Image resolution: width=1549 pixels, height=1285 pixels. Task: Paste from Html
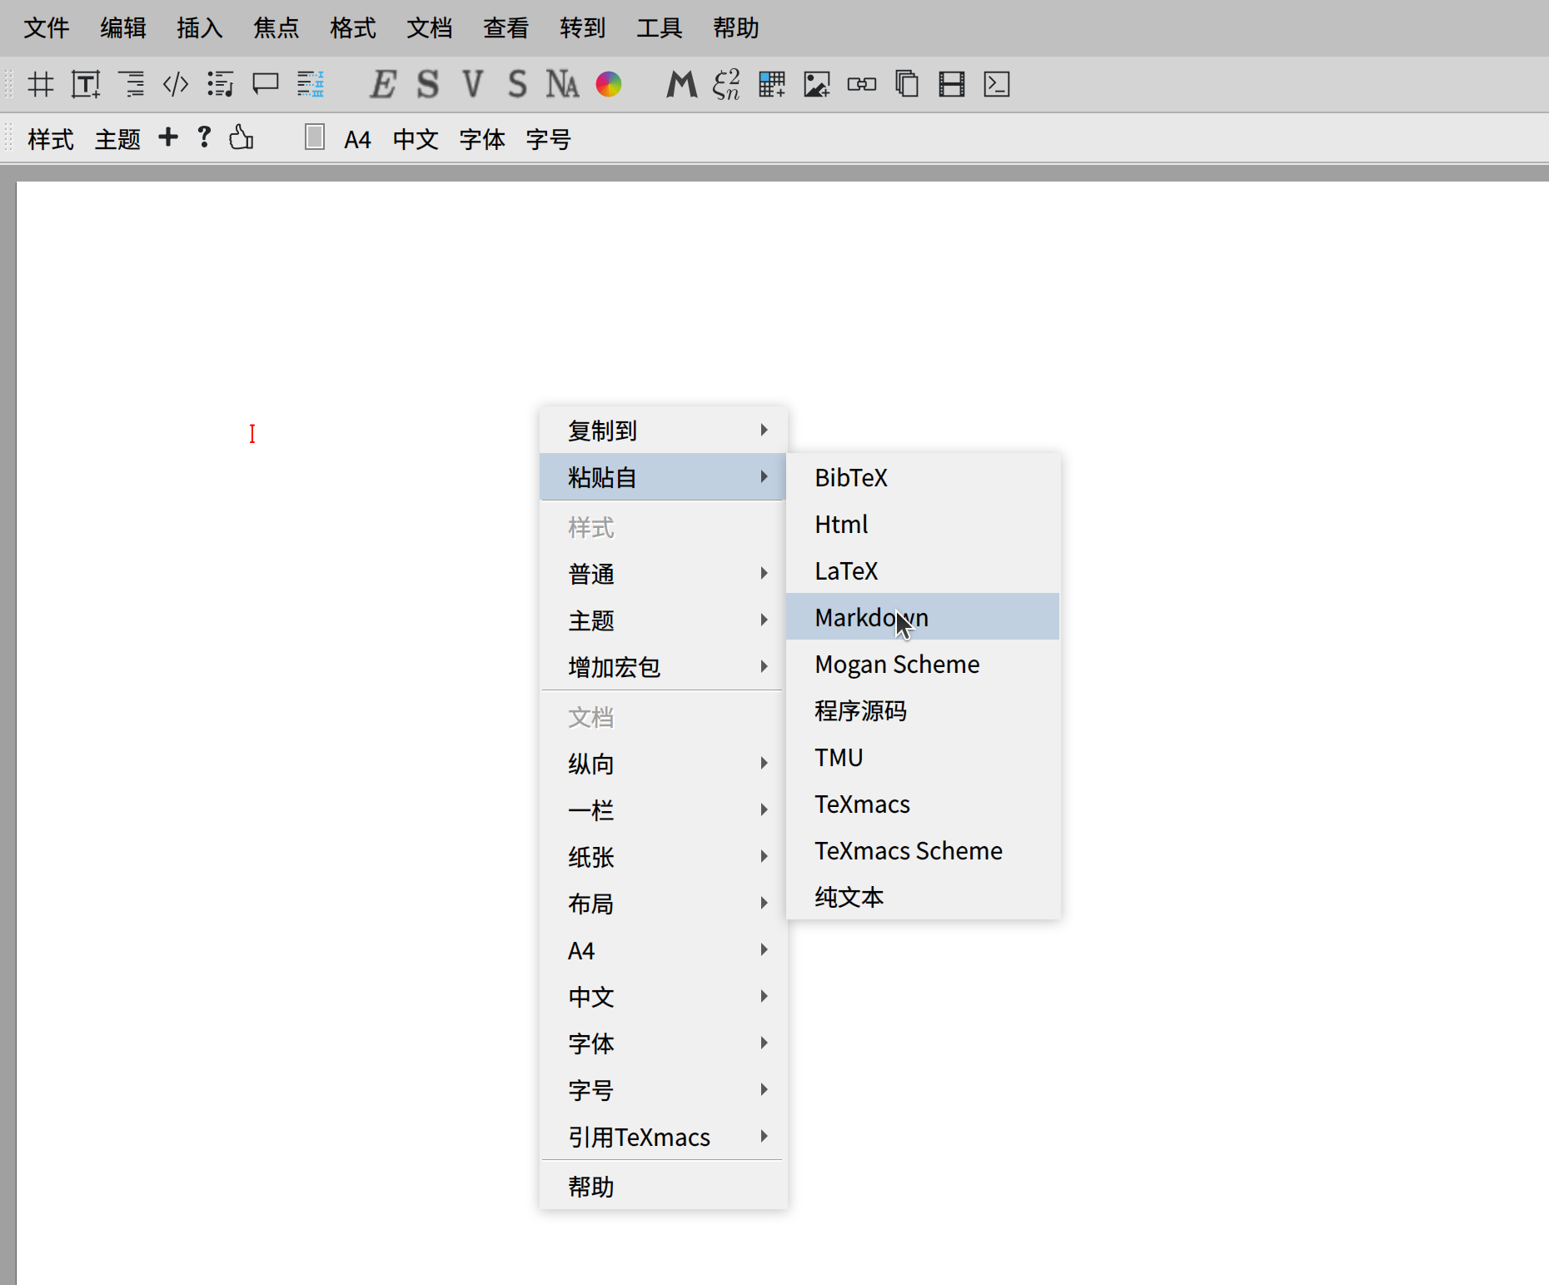pos(923,524)
